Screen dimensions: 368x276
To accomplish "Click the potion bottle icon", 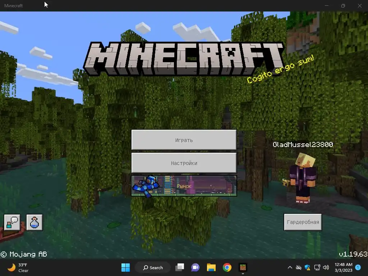I will 34,222.
